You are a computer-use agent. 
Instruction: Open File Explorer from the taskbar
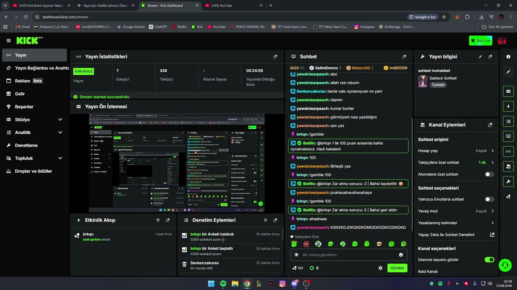click(x=235, y=284)
